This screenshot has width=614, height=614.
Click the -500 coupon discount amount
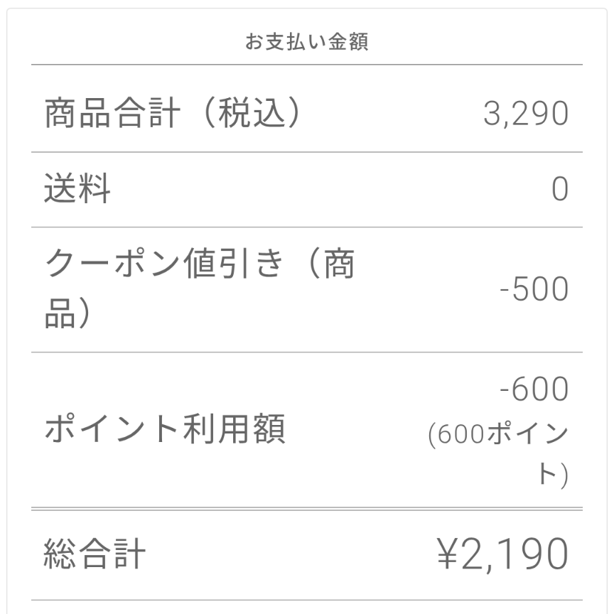(x=534, y=289)
